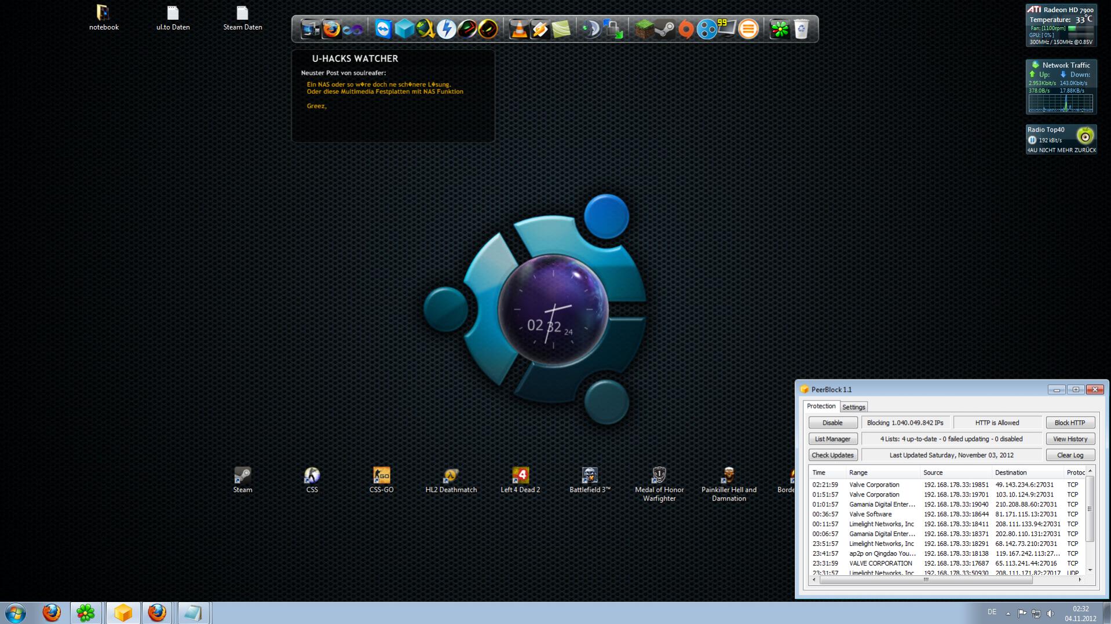Open TeamViewer from the top dock
Image resolution: width=1111 pixels, height=624 pixels.
[x=383, y=29]
